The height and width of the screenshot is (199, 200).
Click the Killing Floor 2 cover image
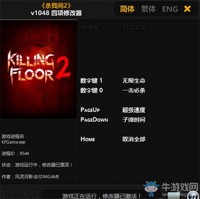(x=38, y=70)
